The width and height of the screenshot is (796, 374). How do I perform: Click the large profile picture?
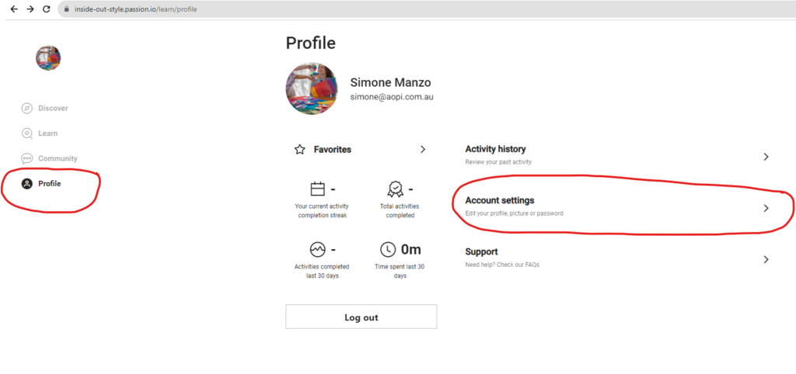pos(312,89)
